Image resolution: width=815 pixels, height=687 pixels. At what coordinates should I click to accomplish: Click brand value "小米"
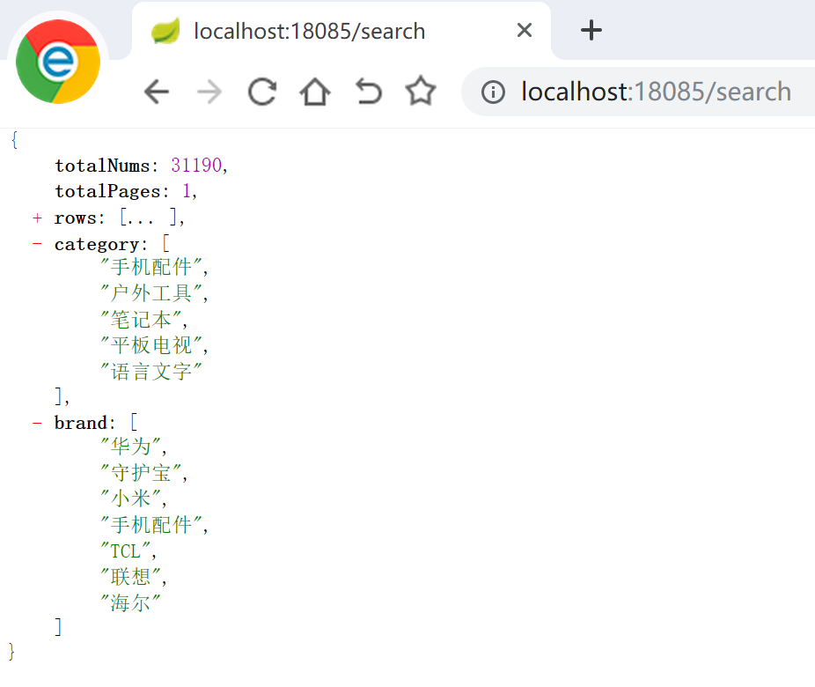(130, 499)
